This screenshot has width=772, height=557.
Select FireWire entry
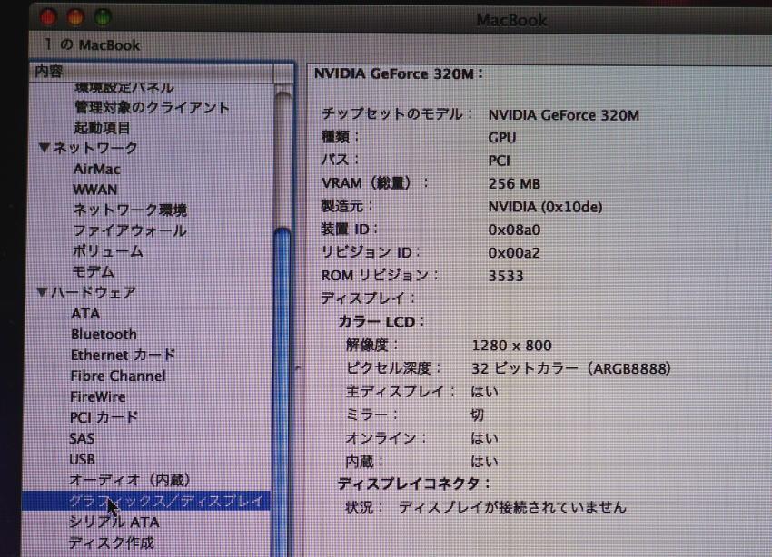coord(98,396)
